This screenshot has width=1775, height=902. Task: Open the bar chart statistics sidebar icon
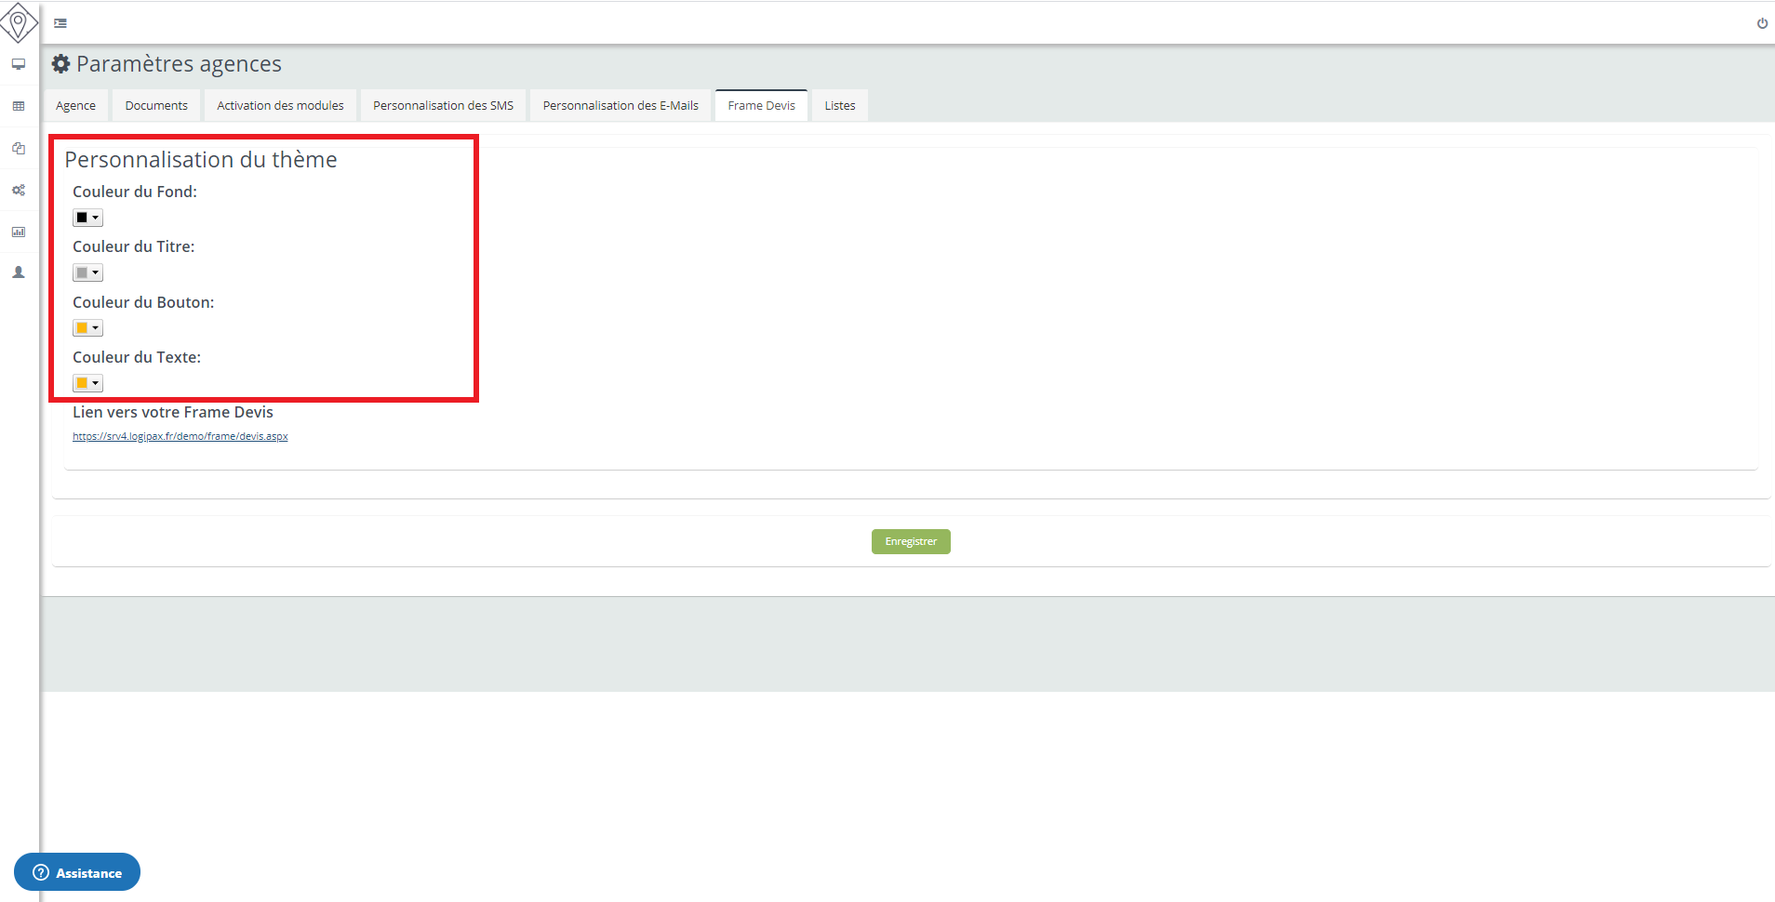point(19,232)
